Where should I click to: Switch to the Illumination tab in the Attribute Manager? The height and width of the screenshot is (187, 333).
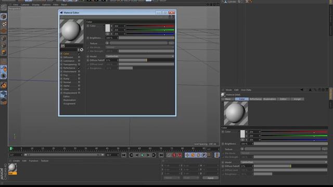pyautogui.click(x=270, y=99)
